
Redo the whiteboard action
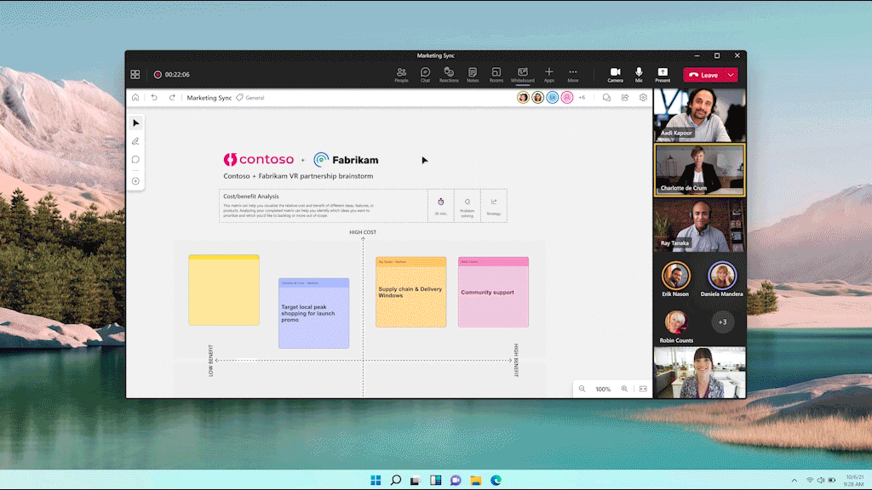click(172, 97)
